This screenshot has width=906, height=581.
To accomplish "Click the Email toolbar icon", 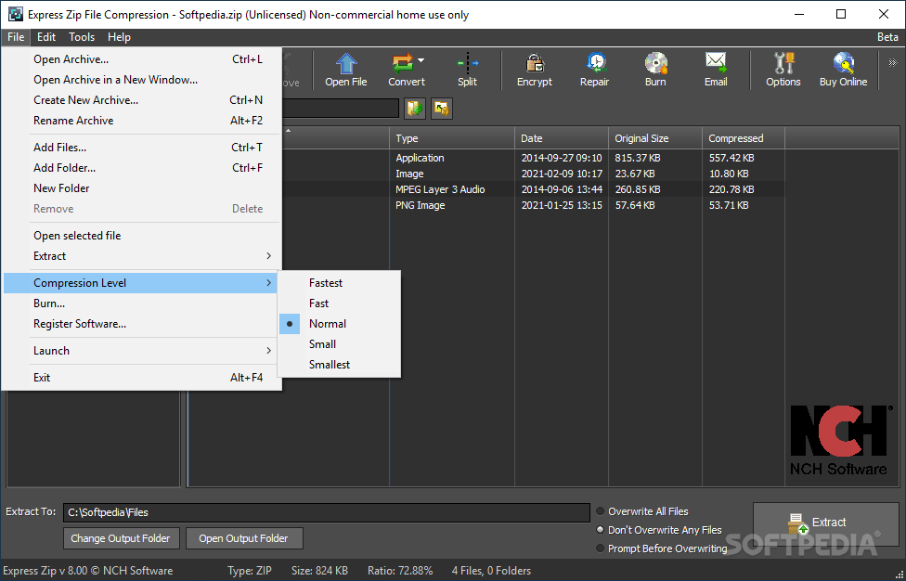I will [x=716, y=70].
